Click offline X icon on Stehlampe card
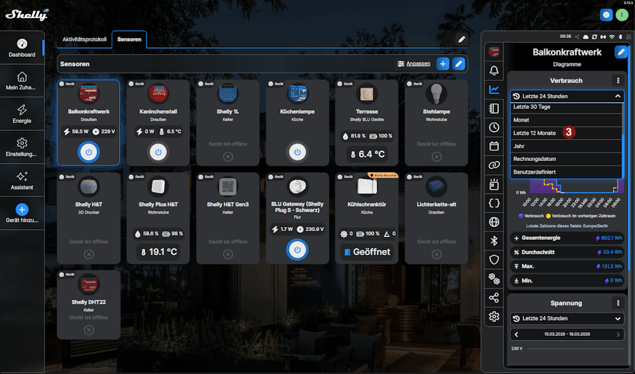Image resolution: width=635 pixels, height=374 pixels. 436,157
